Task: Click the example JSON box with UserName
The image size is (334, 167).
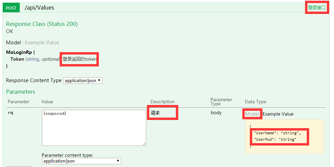Action: click(284, 136)
